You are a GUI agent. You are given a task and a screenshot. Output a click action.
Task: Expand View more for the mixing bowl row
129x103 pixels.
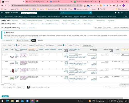click(72, 59)
